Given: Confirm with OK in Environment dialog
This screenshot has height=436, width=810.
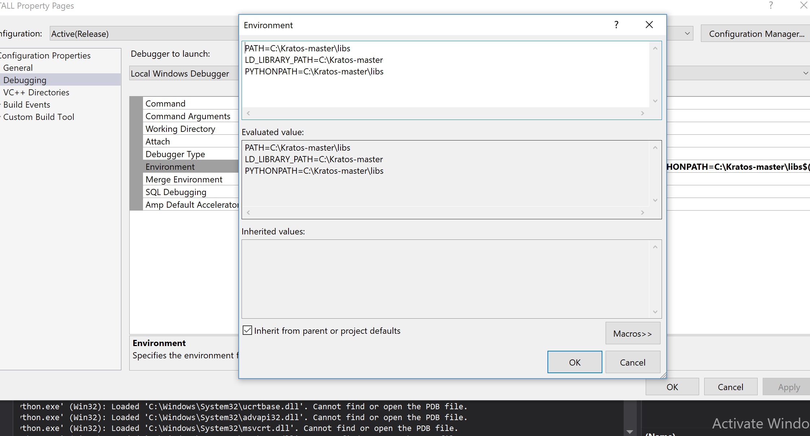Looking at the screenshot, I should click(574, 362).
